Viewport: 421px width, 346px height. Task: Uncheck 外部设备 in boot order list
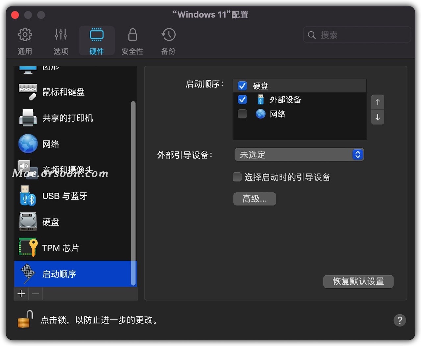[242, 100]
